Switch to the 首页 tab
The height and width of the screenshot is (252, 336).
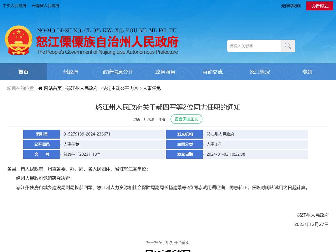(23, 72)
